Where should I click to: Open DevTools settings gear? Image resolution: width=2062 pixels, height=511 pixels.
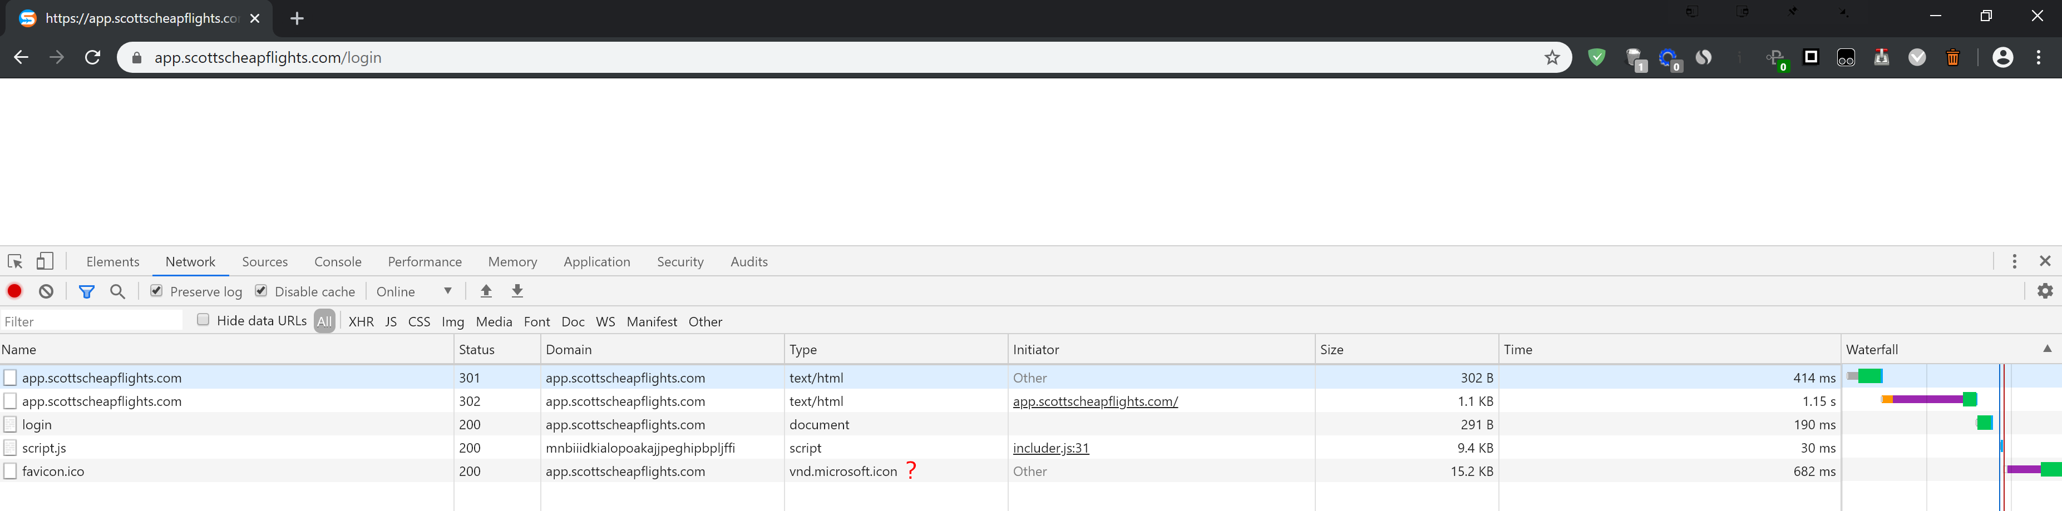[x=2046, y=291]
